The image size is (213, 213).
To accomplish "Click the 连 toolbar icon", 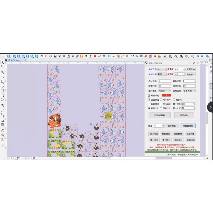I will 155,56.
